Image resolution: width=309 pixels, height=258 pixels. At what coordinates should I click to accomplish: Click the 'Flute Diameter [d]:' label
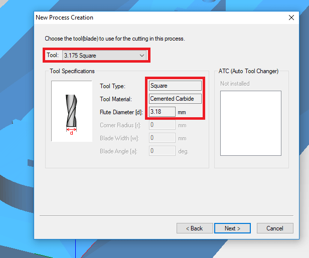click(x=121, y=112)
